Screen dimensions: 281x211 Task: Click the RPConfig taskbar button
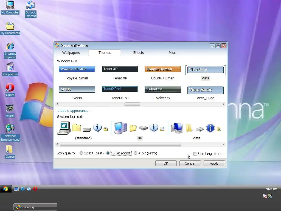coord(35,207)
